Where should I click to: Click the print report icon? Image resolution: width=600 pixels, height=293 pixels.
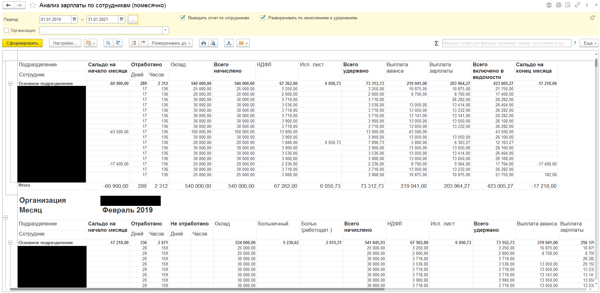pos(204,43)
